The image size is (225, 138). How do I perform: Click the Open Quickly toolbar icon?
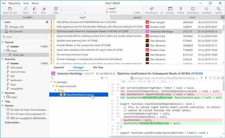[10, 10]
